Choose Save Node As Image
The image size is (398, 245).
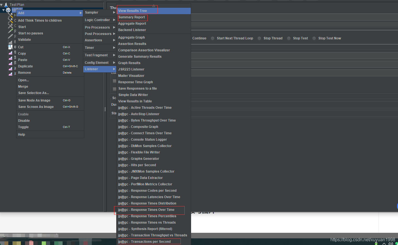pos(50,100)
